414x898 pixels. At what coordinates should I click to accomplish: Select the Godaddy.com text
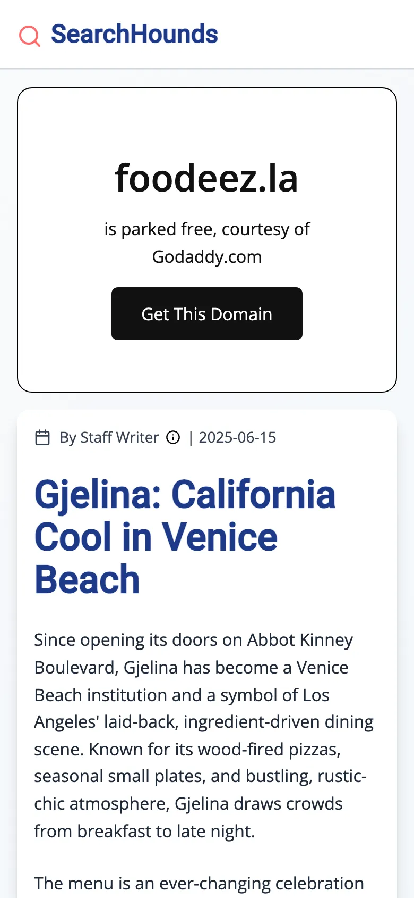(206, 257)
